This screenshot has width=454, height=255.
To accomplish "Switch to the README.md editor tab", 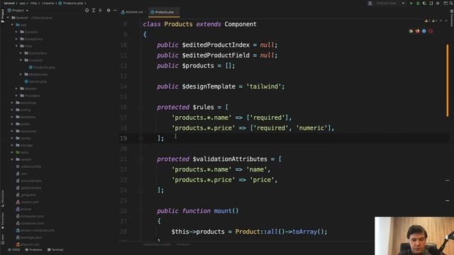I will (x=133, y=12).
